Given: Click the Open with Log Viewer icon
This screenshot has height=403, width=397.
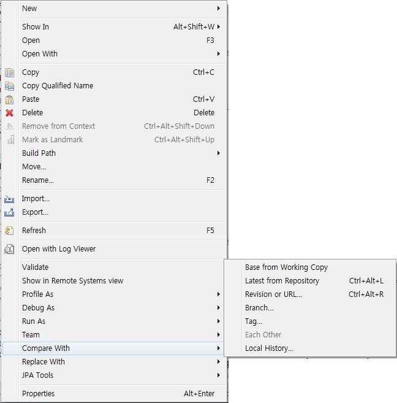Looking at the screenshot, I should [x=9, y=249].
